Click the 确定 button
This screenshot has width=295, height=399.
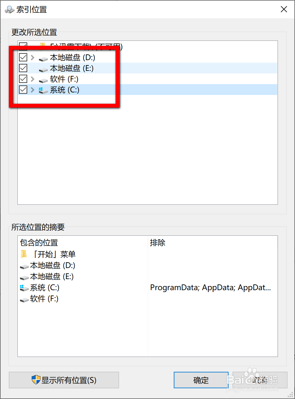[201, 380]
